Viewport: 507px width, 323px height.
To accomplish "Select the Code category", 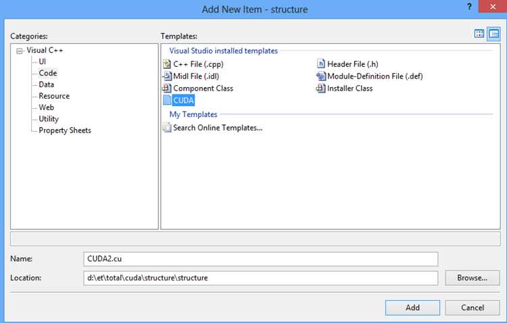I will coord(48,73).
